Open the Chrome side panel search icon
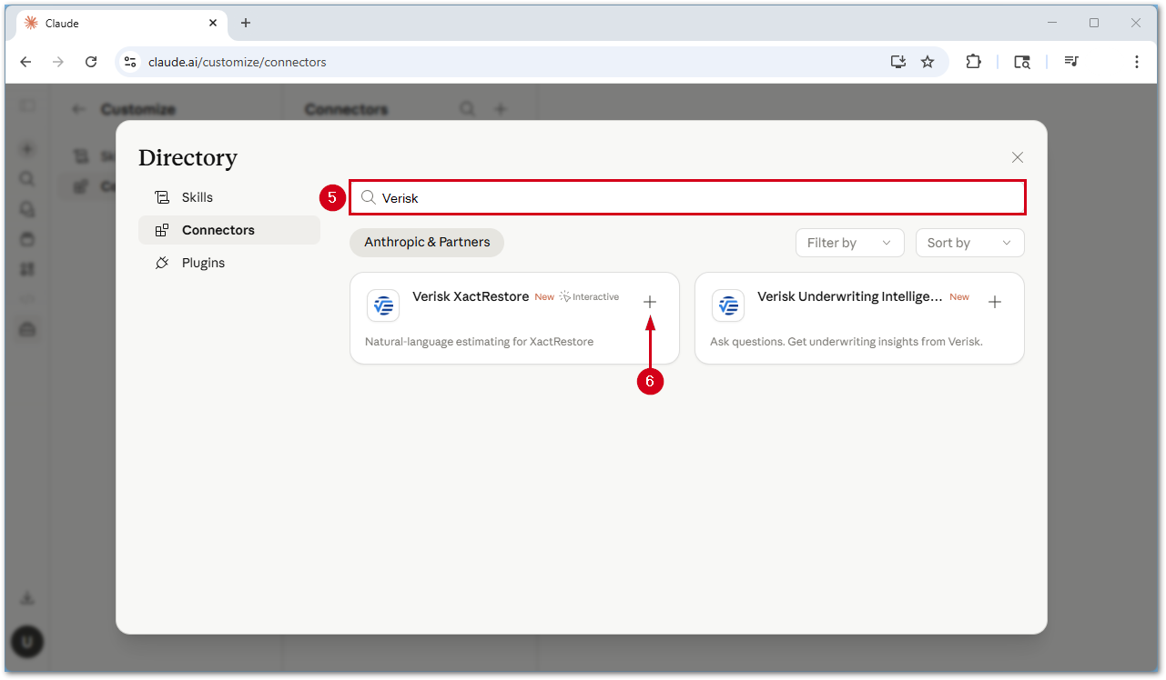1166x680 pixels. pos(1022,62)
